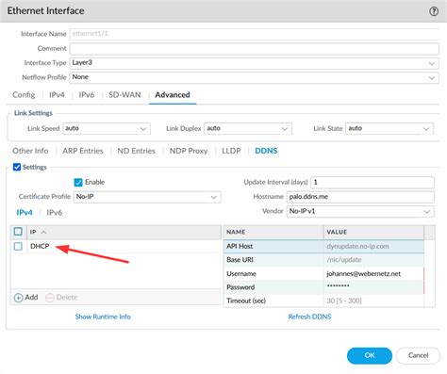Click the API Host row name

click(240, 246)
